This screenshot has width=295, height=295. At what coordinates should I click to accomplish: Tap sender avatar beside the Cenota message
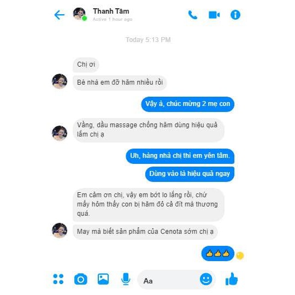click(x=60, y=231)
